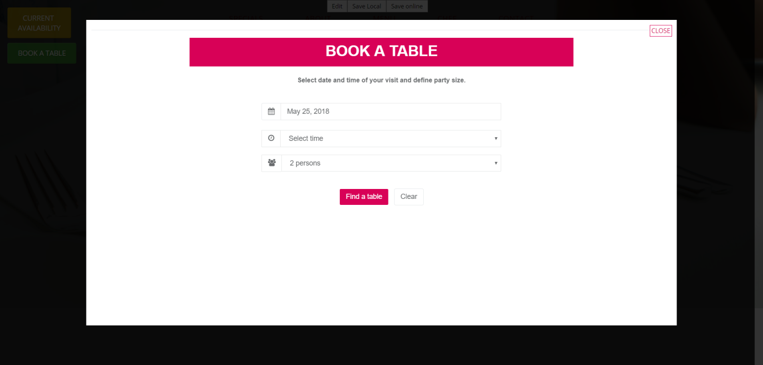
Task: Click the May 25, 2018 date field
Action: click(x=390, y=111)
